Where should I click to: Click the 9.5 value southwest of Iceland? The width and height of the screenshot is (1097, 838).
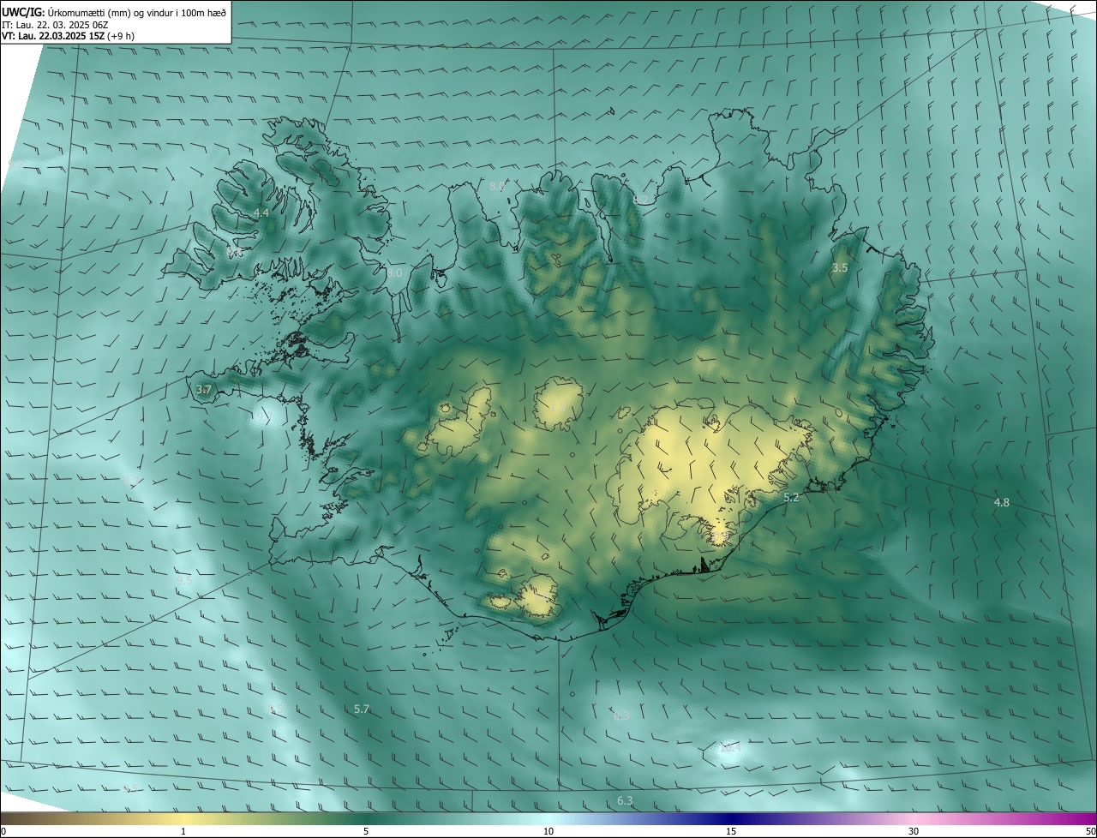pos(184,580)
